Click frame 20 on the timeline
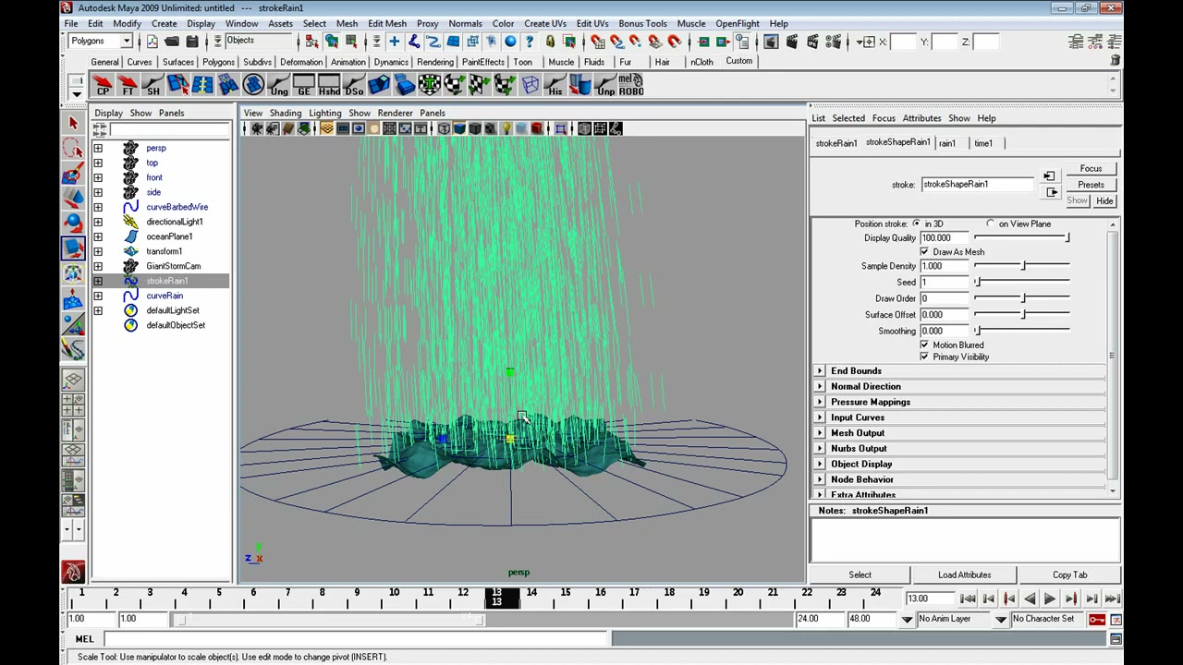1183x665 pixels. pos(738,598)
